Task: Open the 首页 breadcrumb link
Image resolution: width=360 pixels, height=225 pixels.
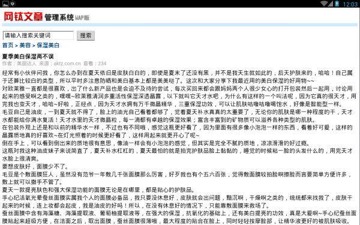Action: coord(8,45)
